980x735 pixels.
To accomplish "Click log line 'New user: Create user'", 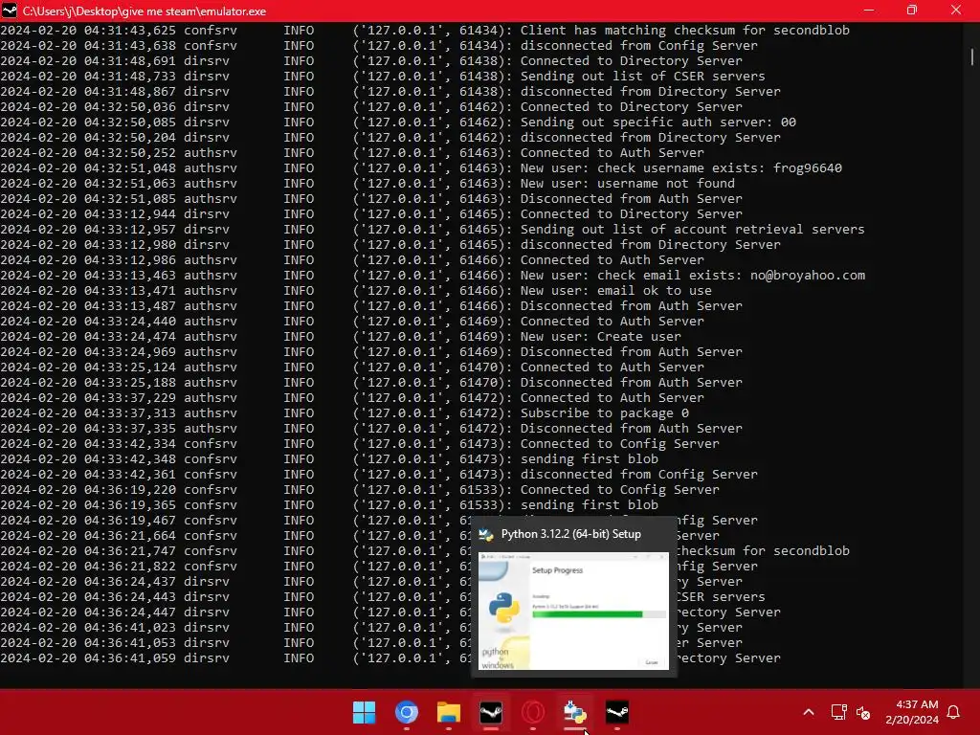I will click(601, 336).
